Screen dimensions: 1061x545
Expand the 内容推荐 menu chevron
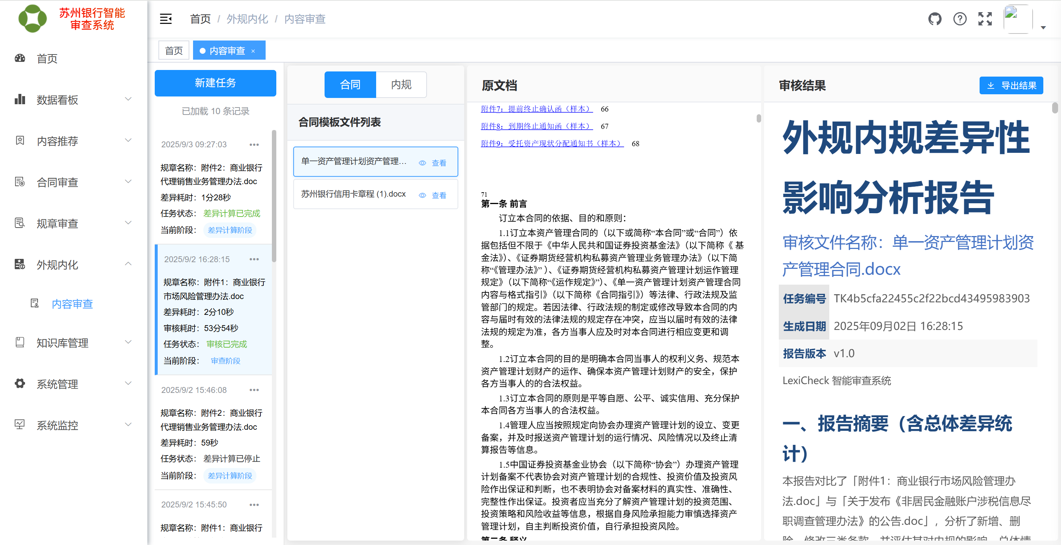pyautogui.click(x=128, y=140)
